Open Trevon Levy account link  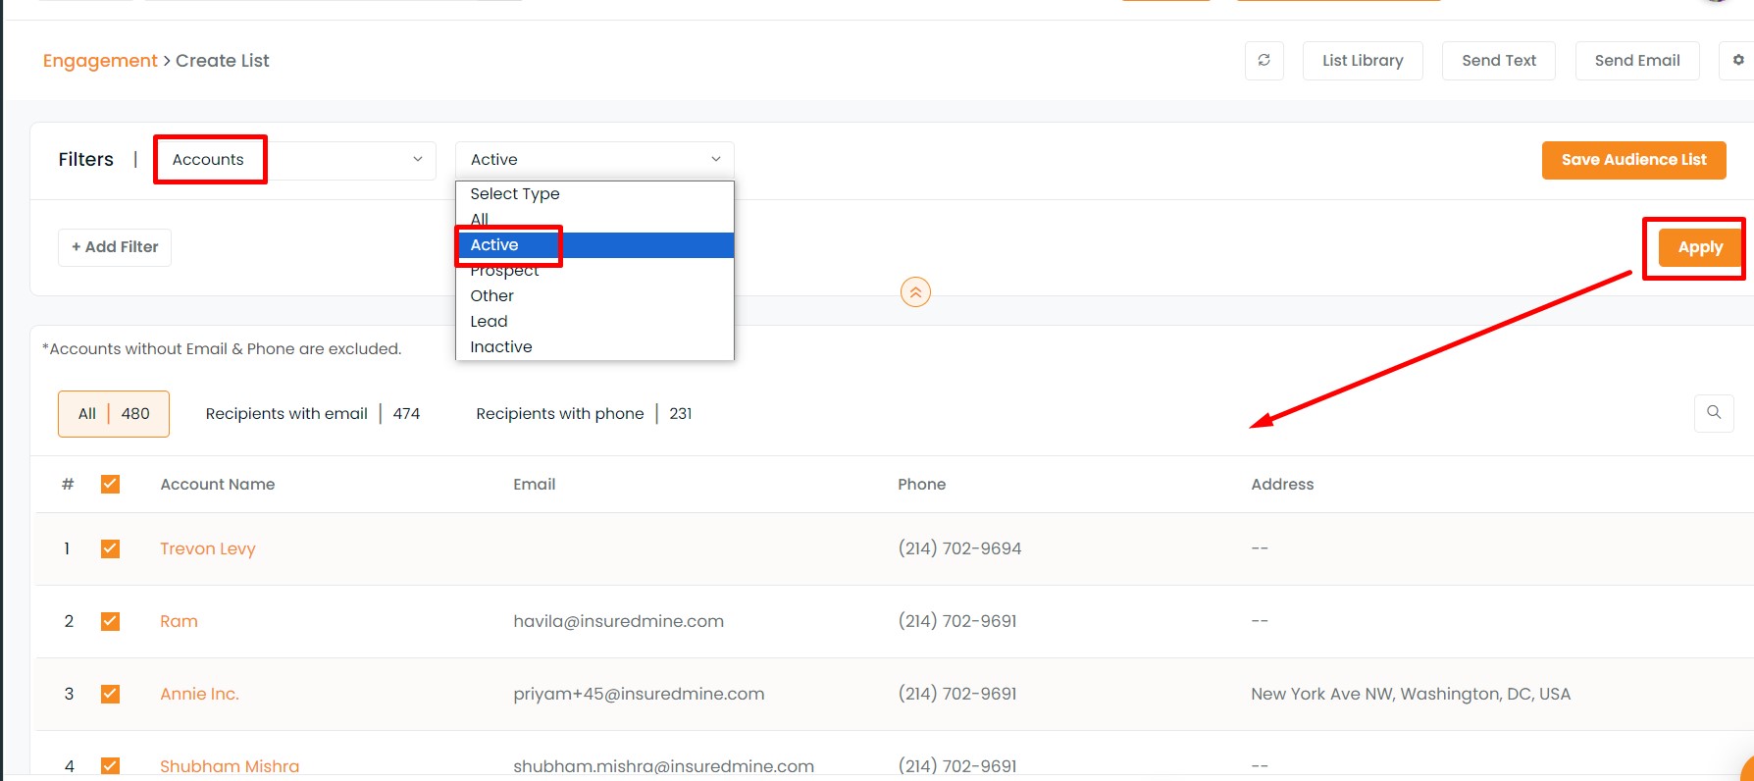(x=208, y=548)
